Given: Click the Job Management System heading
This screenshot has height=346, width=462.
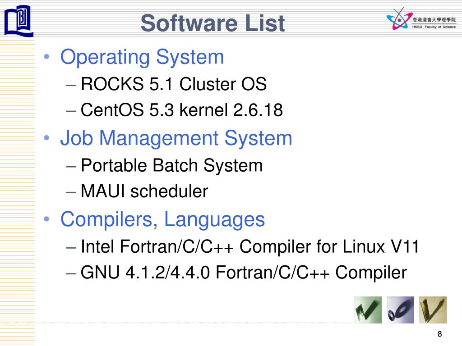Looking at the screenshot, I should click(176, 138).
